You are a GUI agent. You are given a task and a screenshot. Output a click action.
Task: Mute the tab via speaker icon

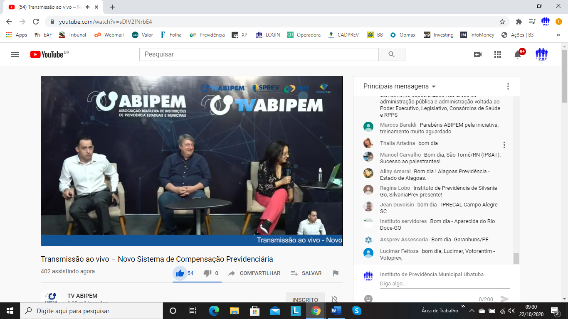pos(88,7)
